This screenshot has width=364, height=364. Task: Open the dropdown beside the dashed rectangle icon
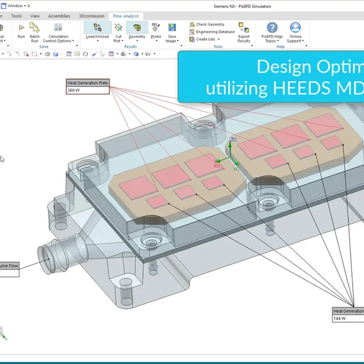click(41, 54)
